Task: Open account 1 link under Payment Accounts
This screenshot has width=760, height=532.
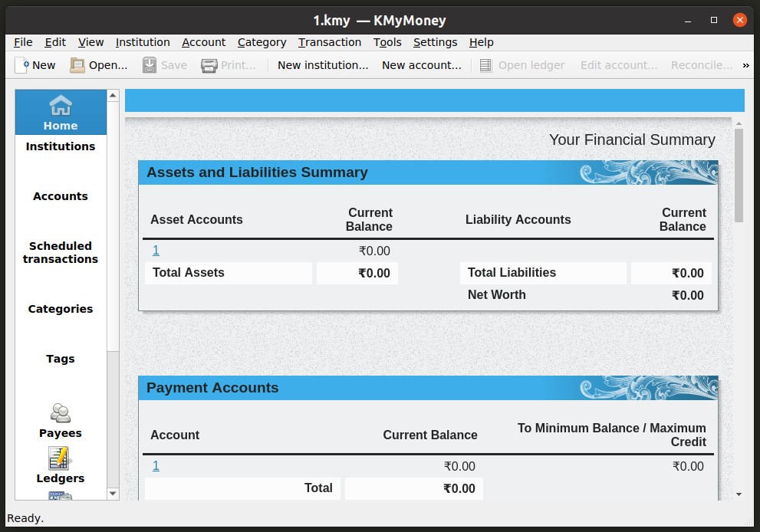Action: (156, 466)
